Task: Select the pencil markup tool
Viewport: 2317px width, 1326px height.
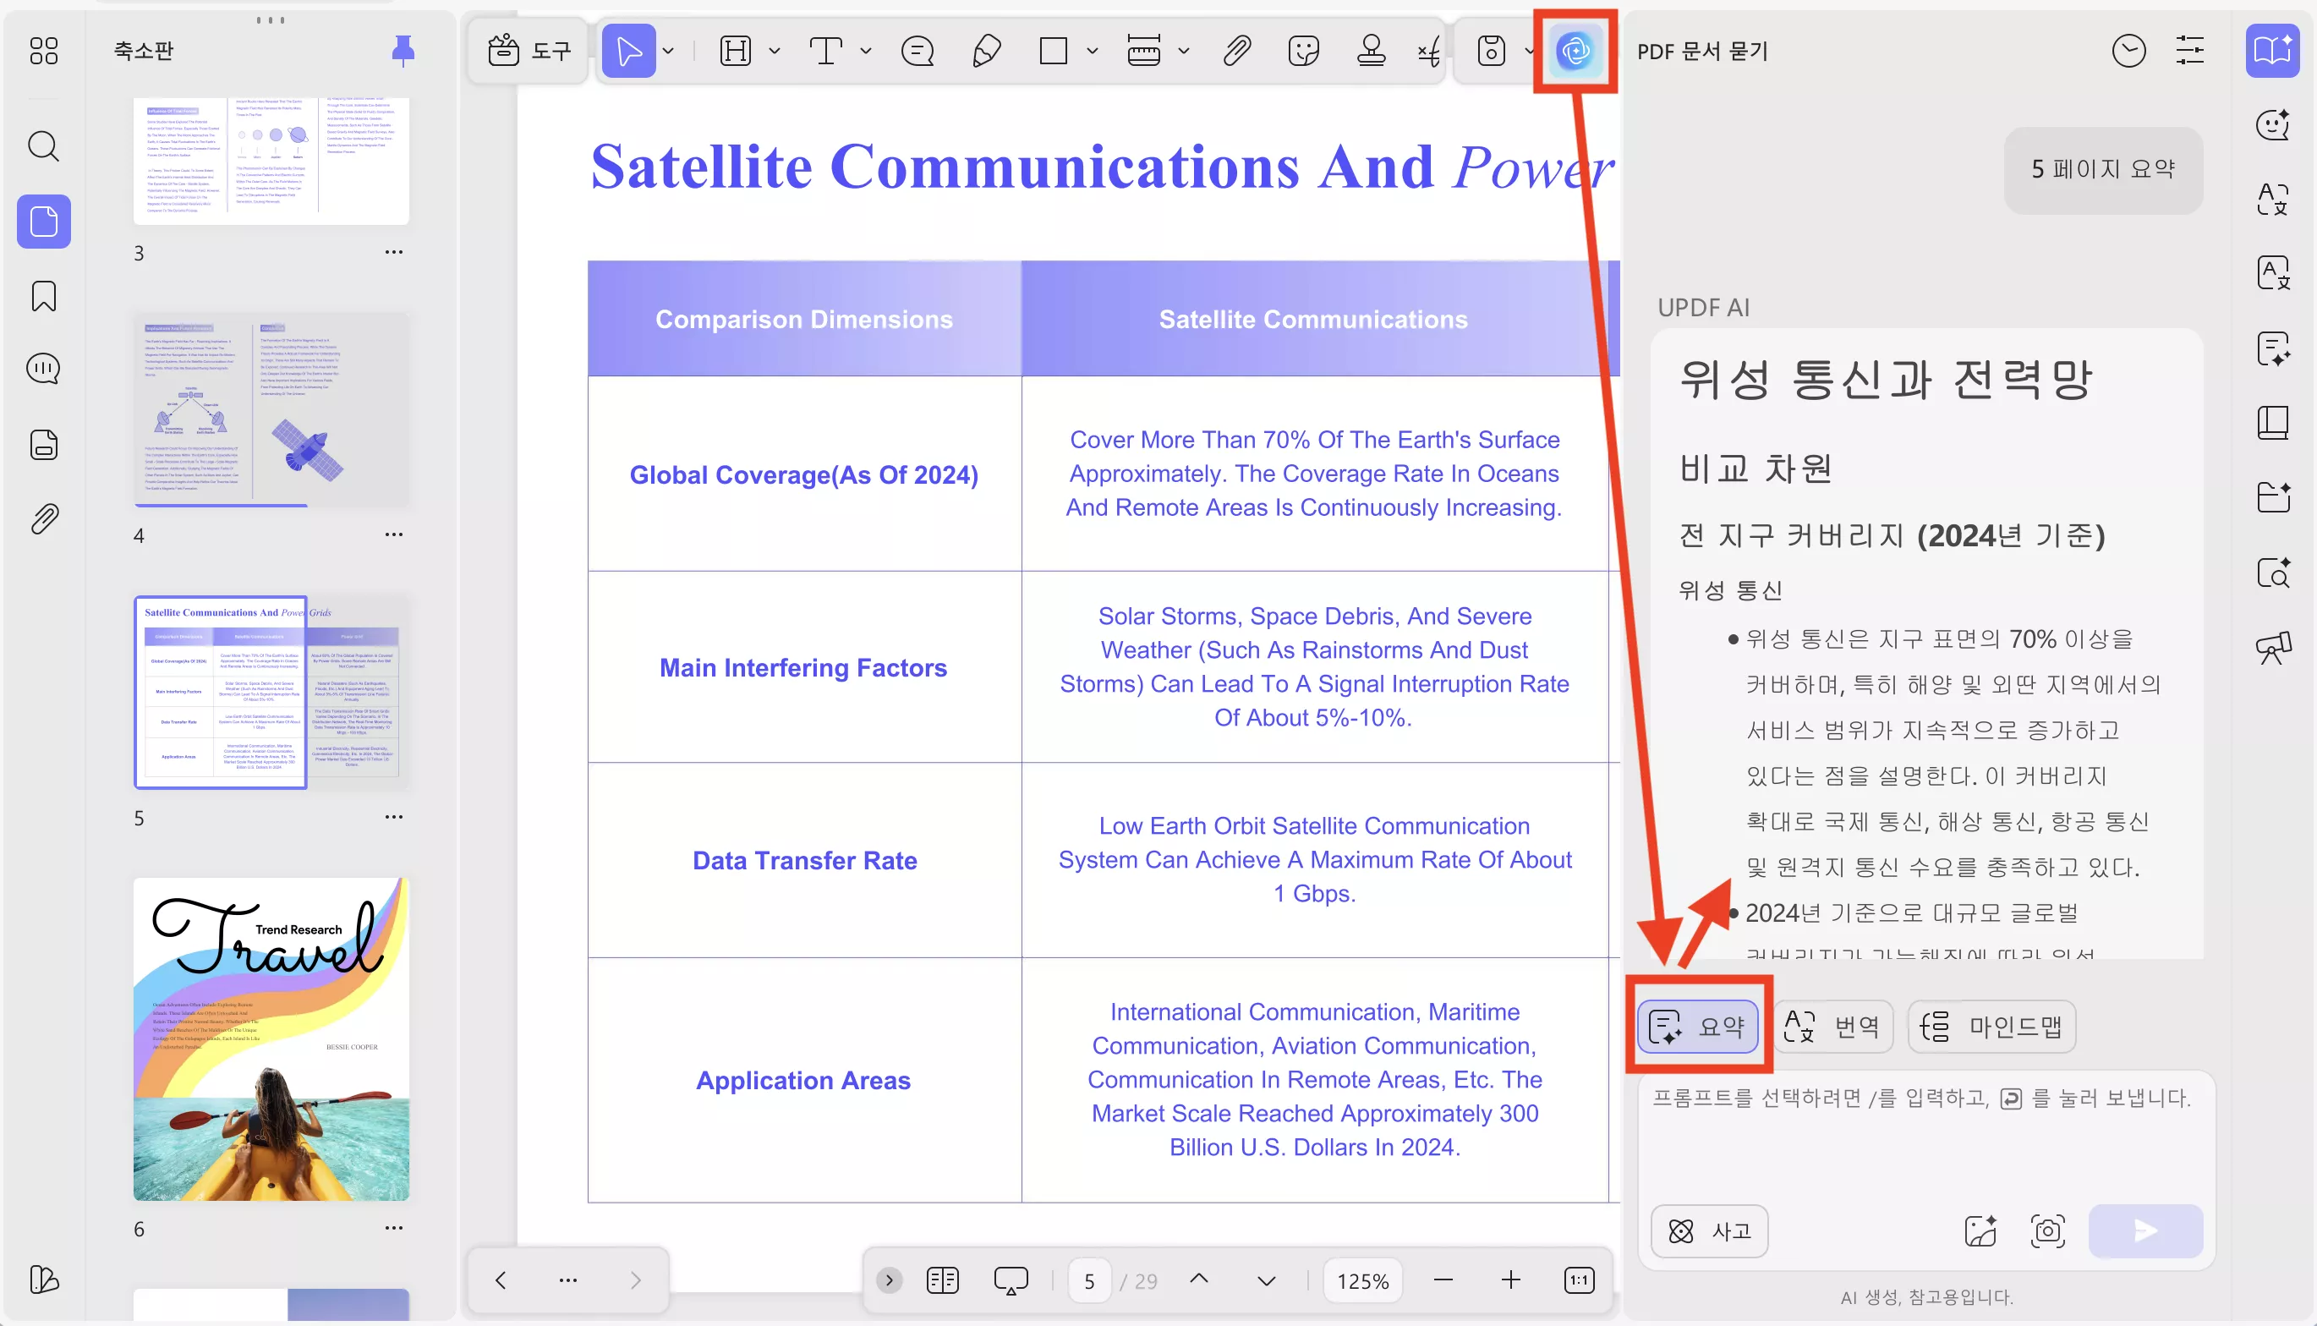Action: coord(986,51)
